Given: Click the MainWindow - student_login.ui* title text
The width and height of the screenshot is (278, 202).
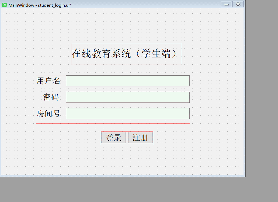Looking at the screenshot, I should [40, 5].
